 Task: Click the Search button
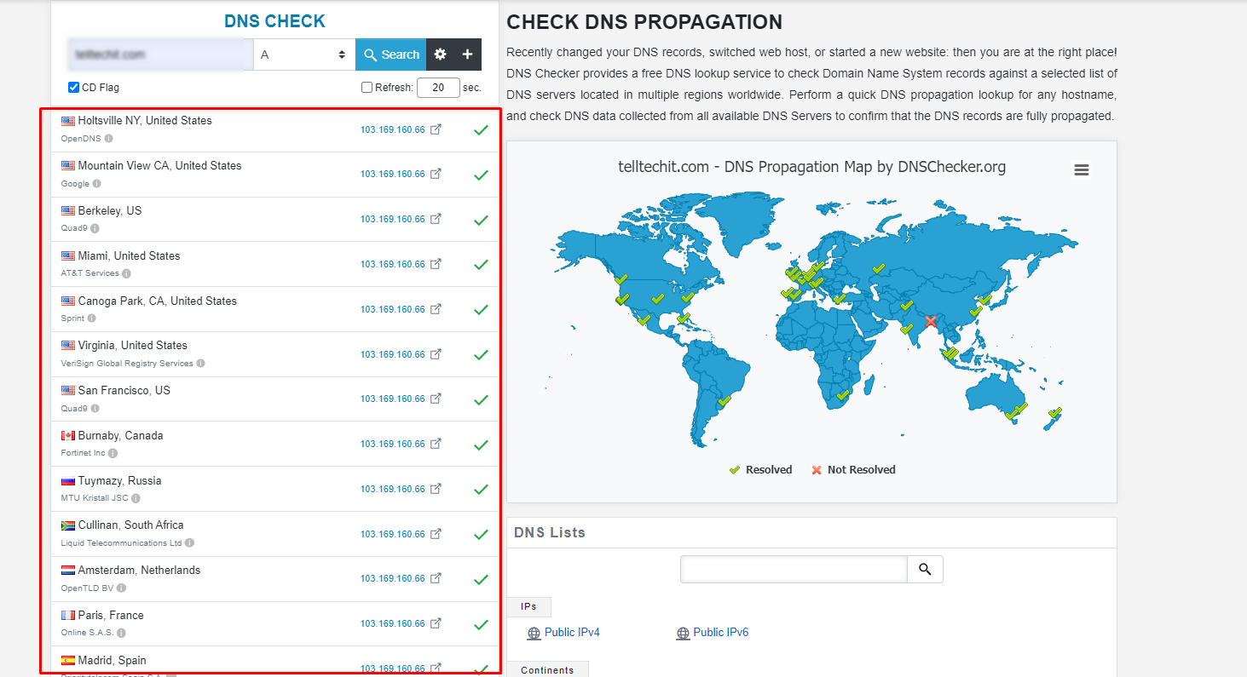coord(390,54)
